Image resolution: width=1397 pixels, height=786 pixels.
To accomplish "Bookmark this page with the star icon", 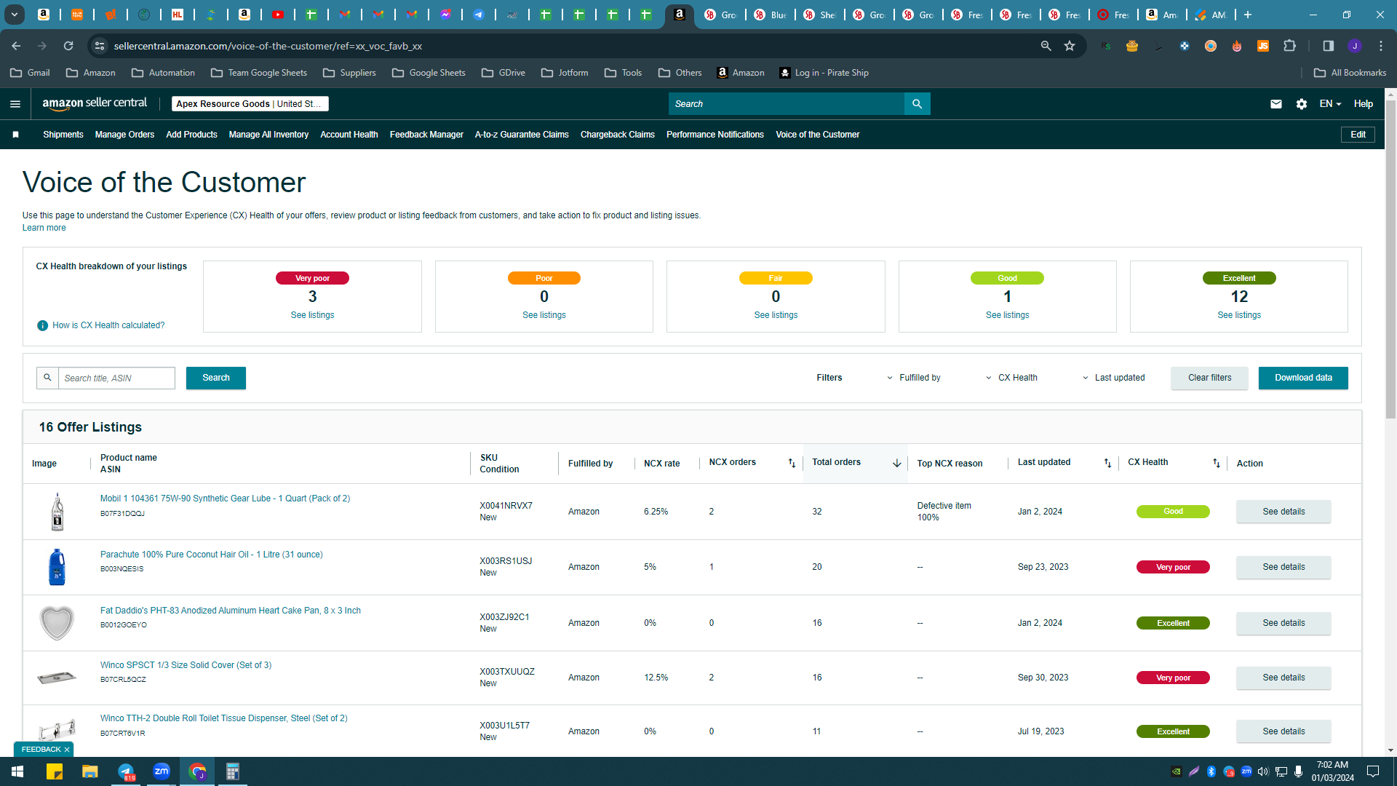I will click(1070, 46).
